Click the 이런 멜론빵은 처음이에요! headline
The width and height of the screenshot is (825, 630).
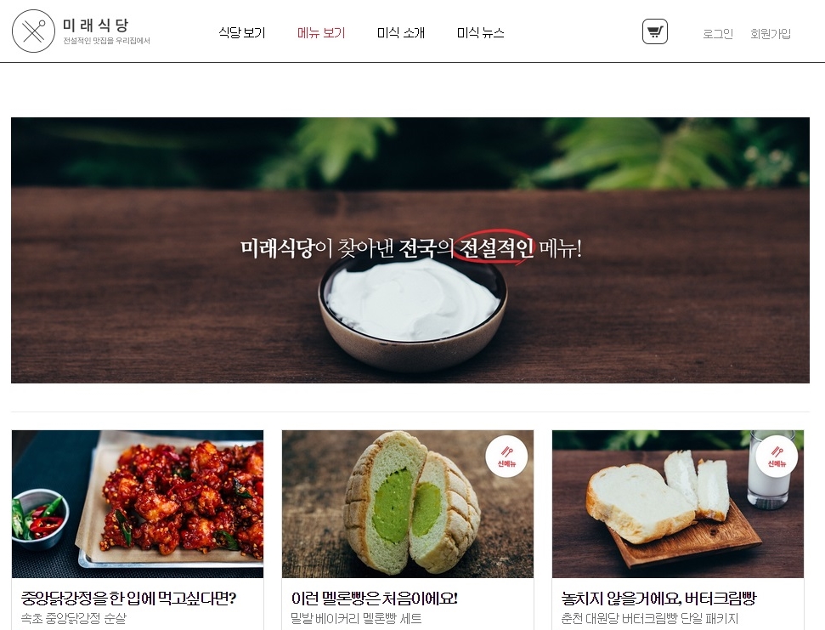(x=374, y=598)
